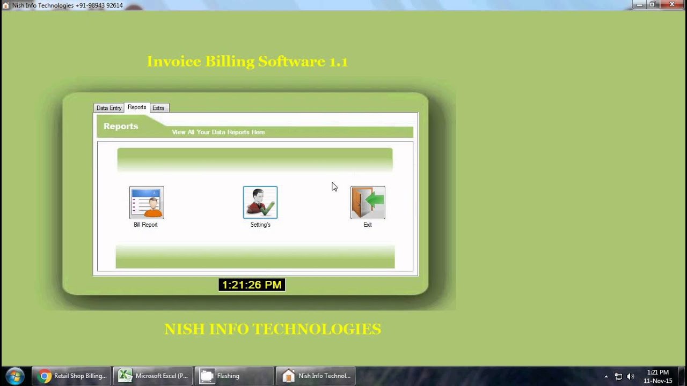Switch to Microsoft Excel taskbar item
Screen dimensions: 687x386
tap(153, 376)
